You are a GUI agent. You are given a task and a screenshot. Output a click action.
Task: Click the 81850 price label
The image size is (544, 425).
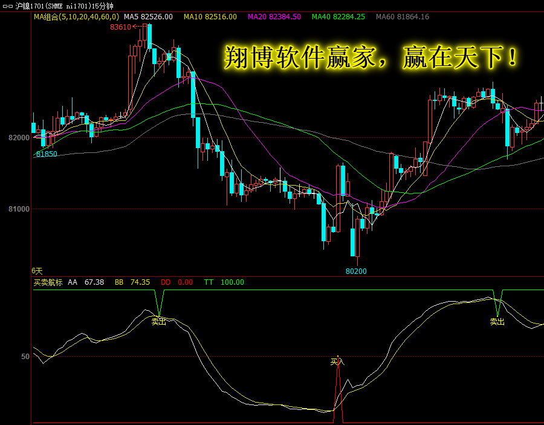click(47, 154)
